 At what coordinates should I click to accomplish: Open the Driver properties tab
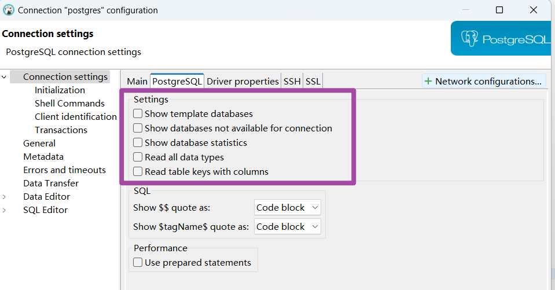click(x=242, y=82)
